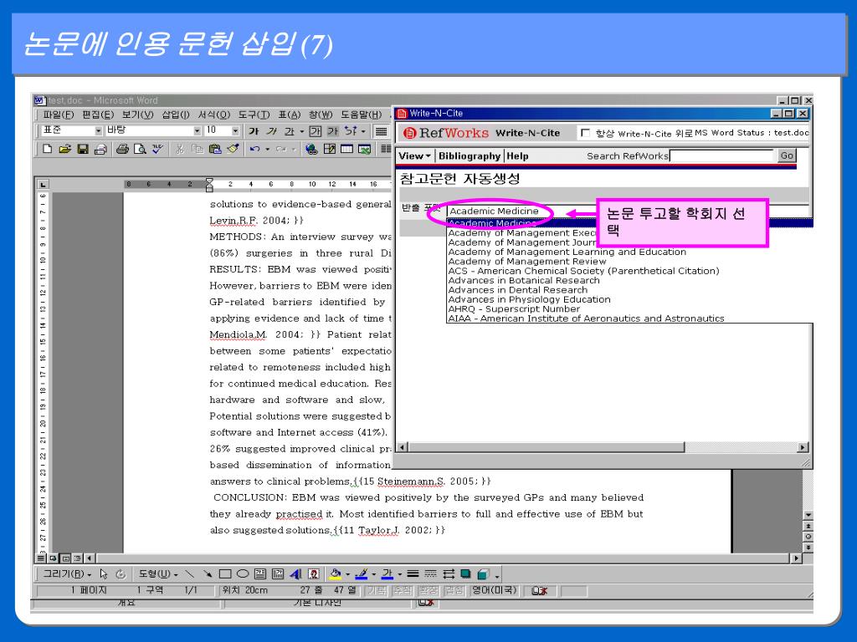Open the font dropdown showing 바탕
Image resolution: width=857 pixels, height=642 pixels.
pyautogui.click(x=198, y=130)
